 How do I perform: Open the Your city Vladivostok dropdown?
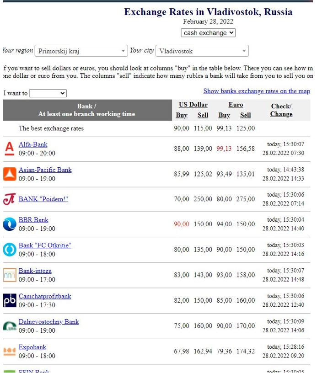click(x=202, y=51)
